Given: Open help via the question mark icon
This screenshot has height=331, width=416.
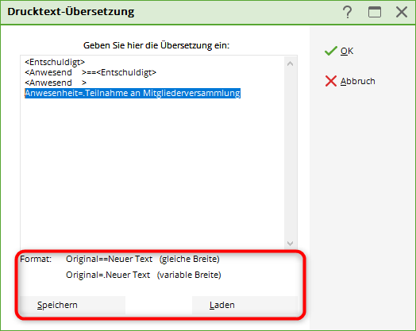Looking at the screenshot, I should pos(347,12).
